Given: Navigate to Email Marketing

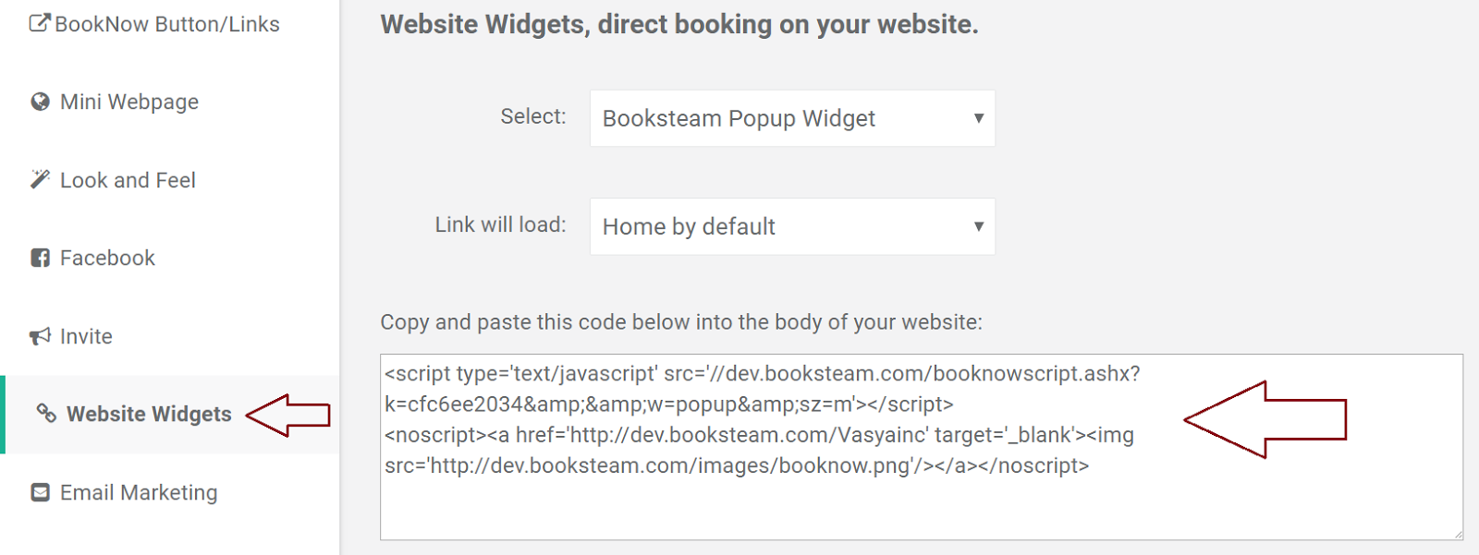Looking at the screenshot, I should 139,492.
